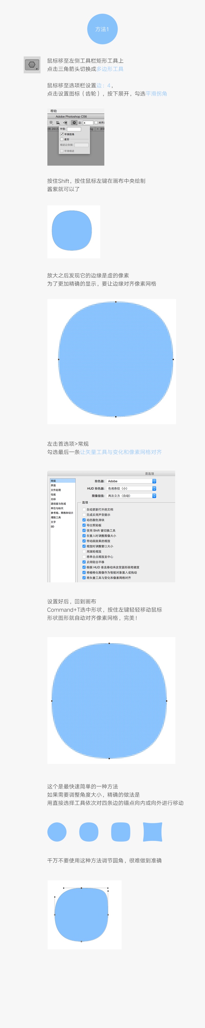
Task: Toggle 将矢量工具与变化和像素网格对齐 checkbox
Action: pos(84,578)
